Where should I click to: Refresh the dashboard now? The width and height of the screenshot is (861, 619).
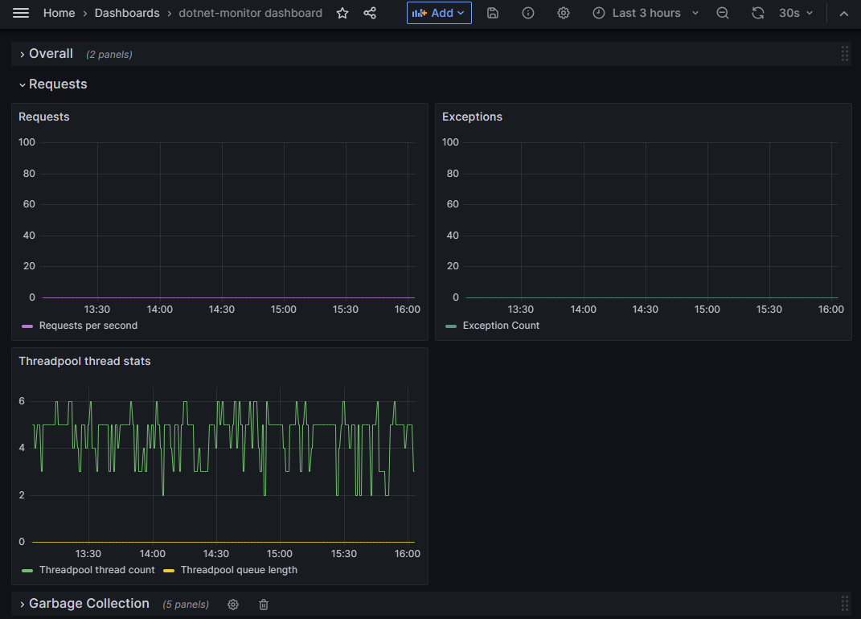pos(757,13)
